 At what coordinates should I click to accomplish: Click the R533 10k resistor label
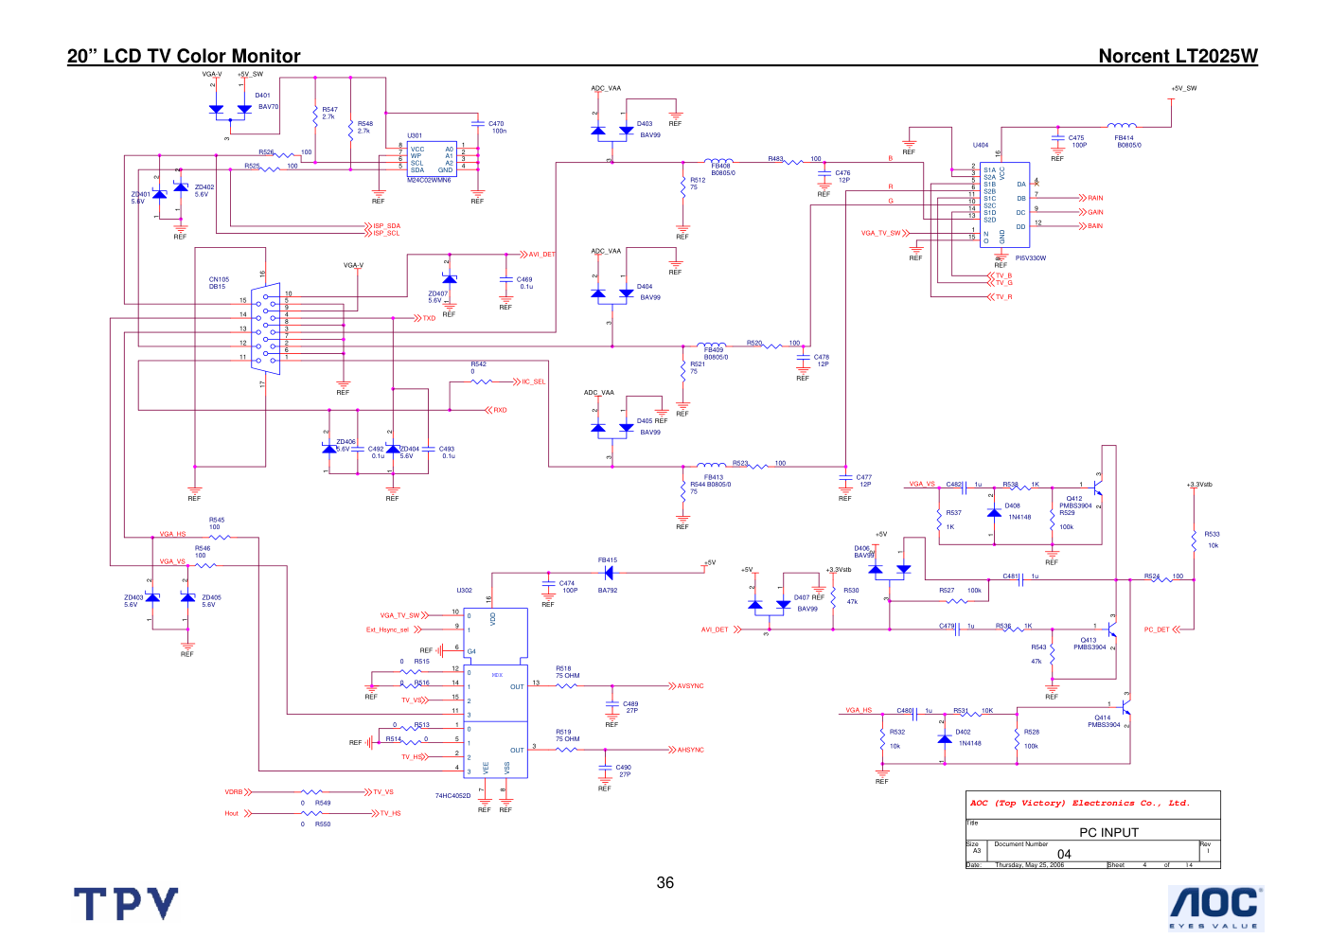[1213, 540]
